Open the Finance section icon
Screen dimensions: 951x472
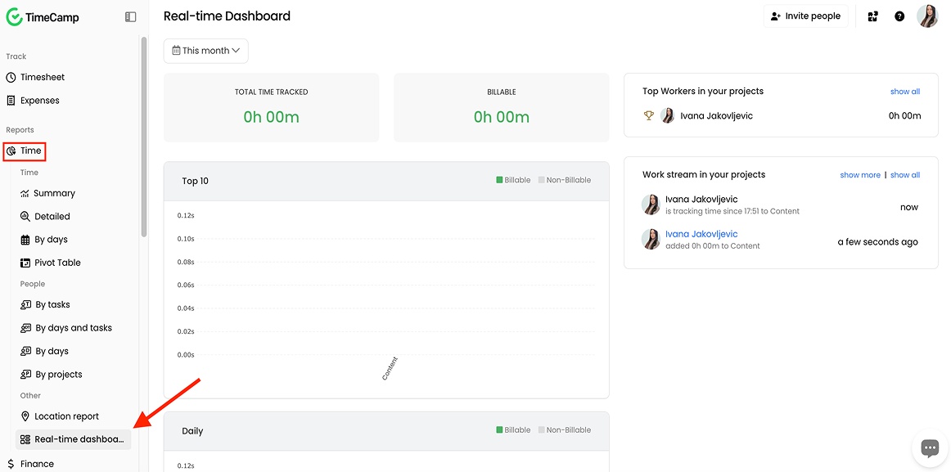[12, 463]
